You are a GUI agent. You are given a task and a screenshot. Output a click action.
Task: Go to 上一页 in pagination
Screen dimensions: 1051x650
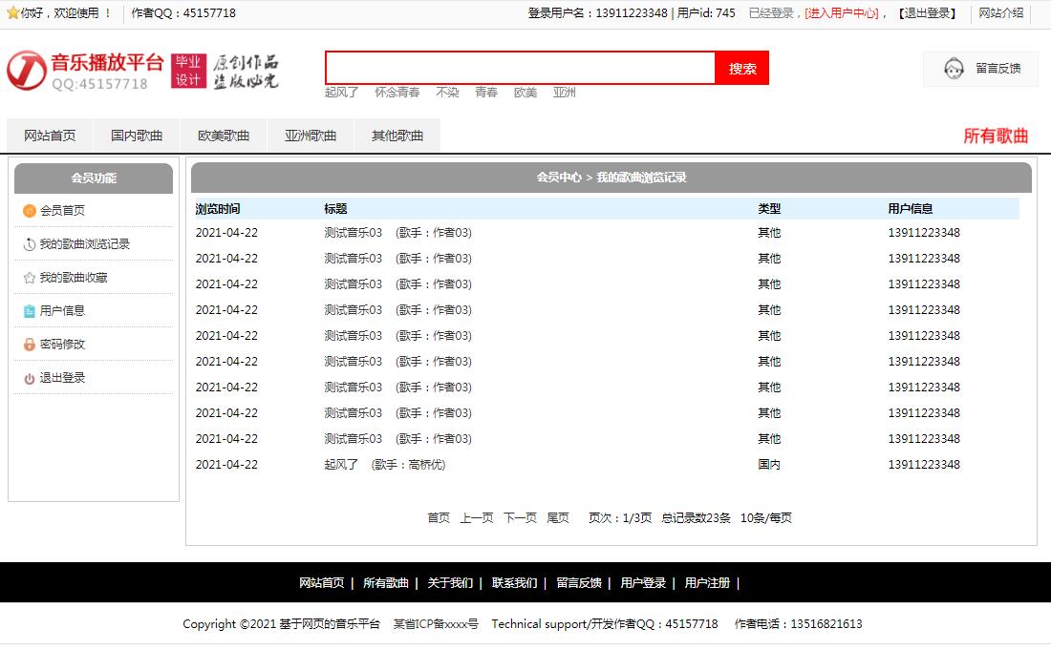click(477, 518)
